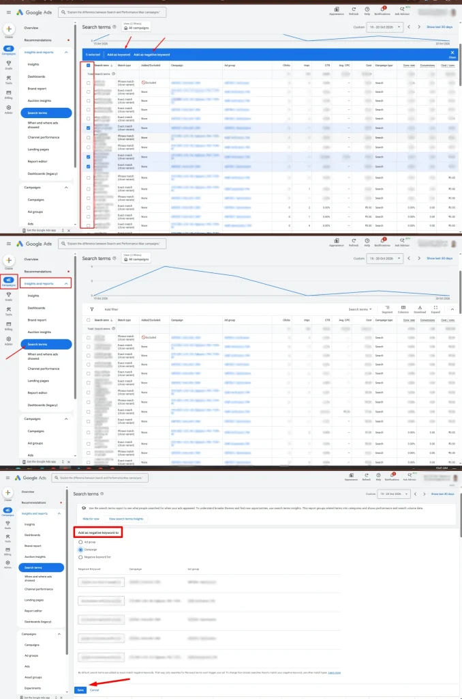
Task: Click Appearance icon in top screenshot header
Action: click(x=337, y=10)
